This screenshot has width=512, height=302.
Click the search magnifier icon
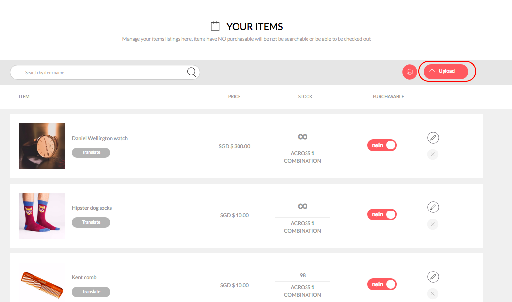click(x=192, y=72)
